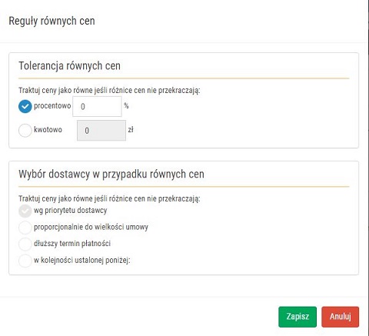Cancel the dialog with Anuluj
The image size is (369, 336).
point(341,317)
